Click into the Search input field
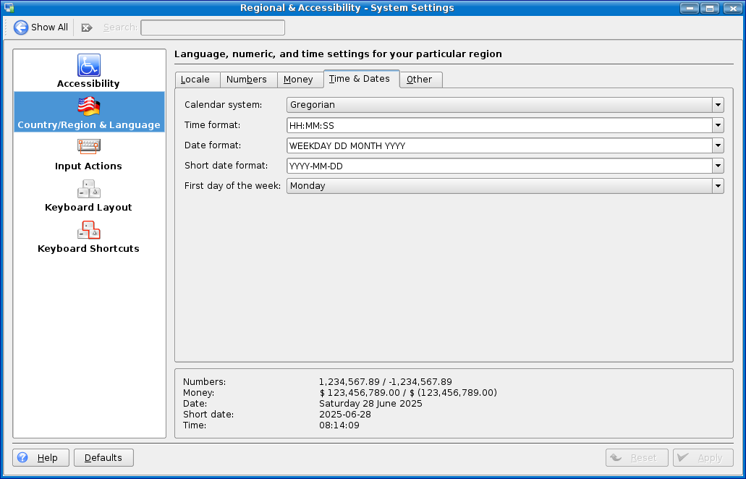The width and height of the screenshot is (746, 479). coord(212,27)
